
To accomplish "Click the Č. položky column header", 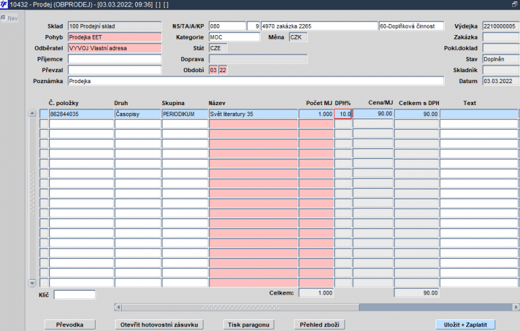I will (x=63, y=103).
